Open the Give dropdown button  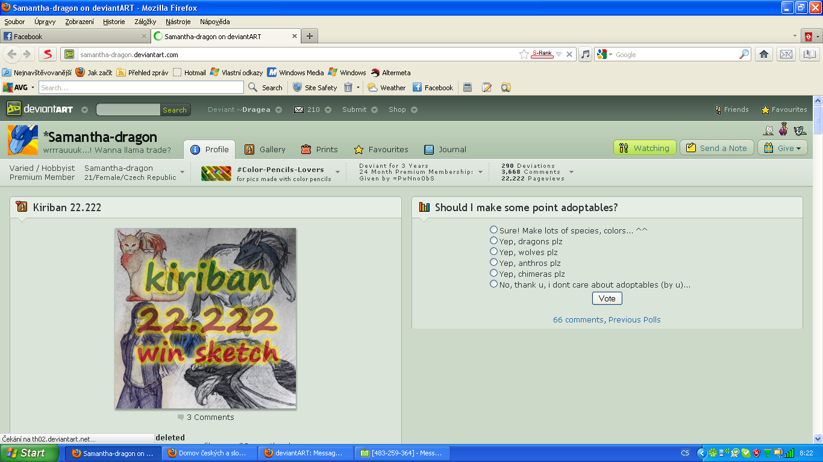pos(782,148)
